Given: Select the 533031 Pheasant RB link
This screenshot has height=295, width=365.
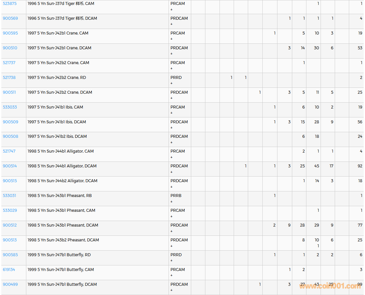Looking at the screenshot, I should (10, 196).
